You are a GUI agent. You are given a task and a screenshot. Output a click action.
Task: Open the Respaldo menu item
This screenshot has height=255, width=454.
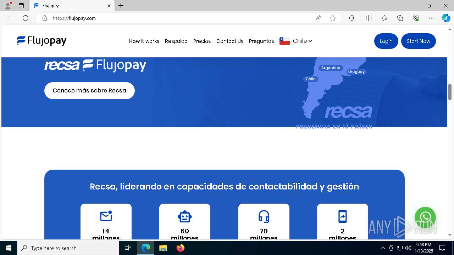(176, 41)
